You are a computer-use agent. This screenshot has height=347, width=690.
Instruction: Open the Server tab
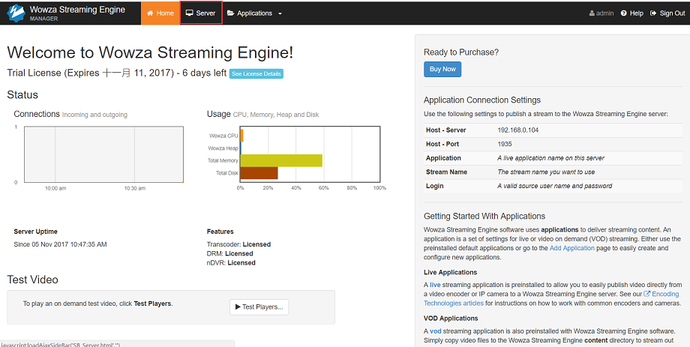click(x=201, y=13)
